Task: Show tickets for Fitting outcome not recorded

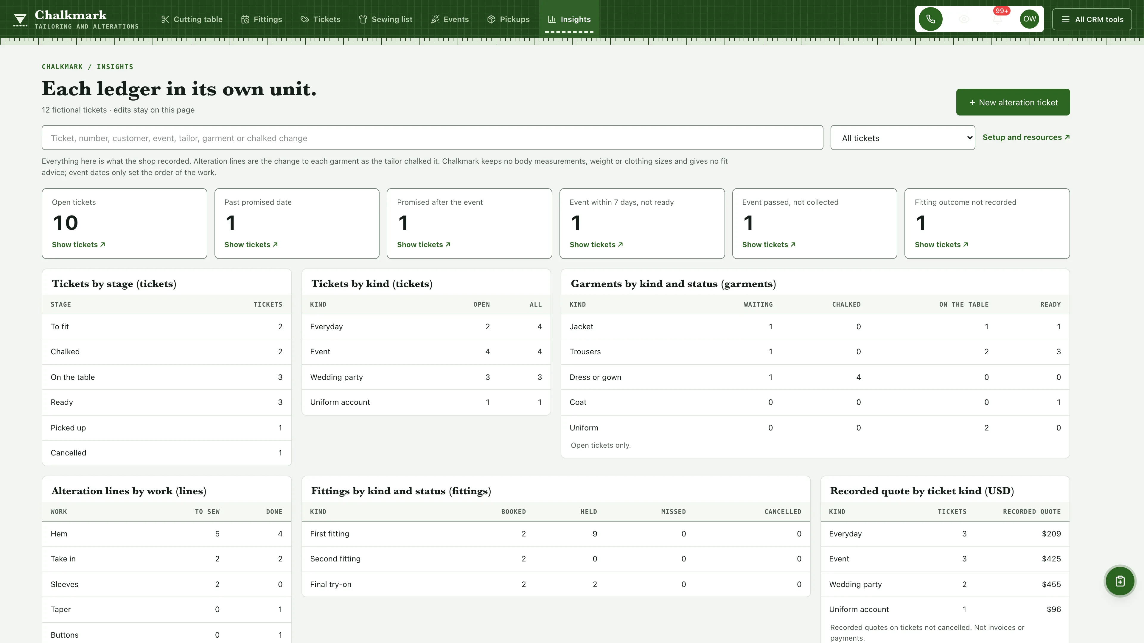Action: (941, 244)
